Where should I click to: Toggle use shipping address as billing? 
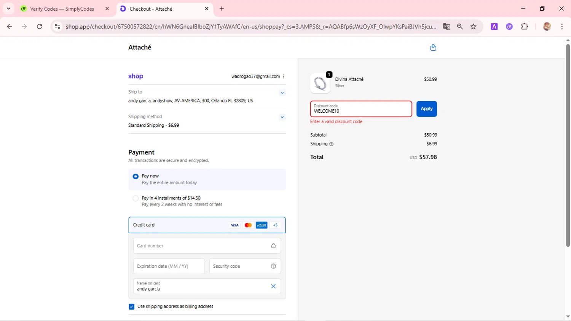[132, 307]
